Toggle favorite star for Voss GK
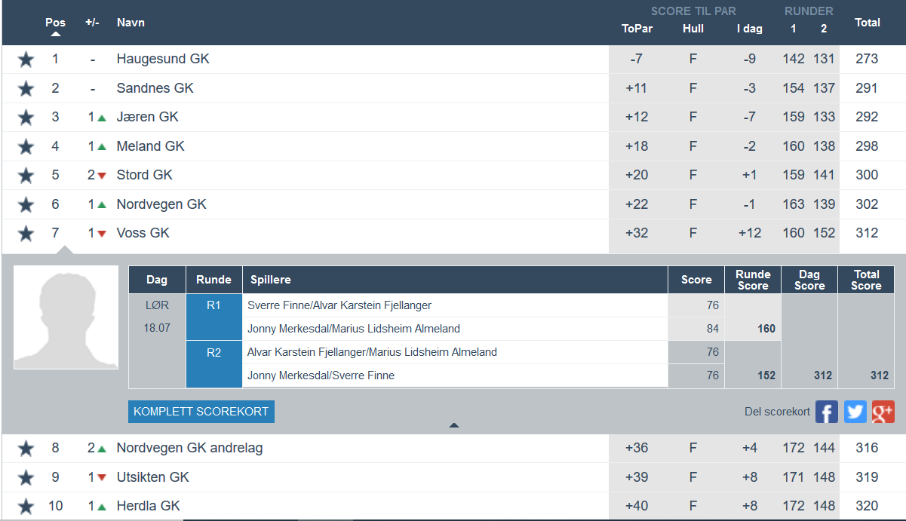The width and height of the screenshot is (906, 521). pos(26,233)
